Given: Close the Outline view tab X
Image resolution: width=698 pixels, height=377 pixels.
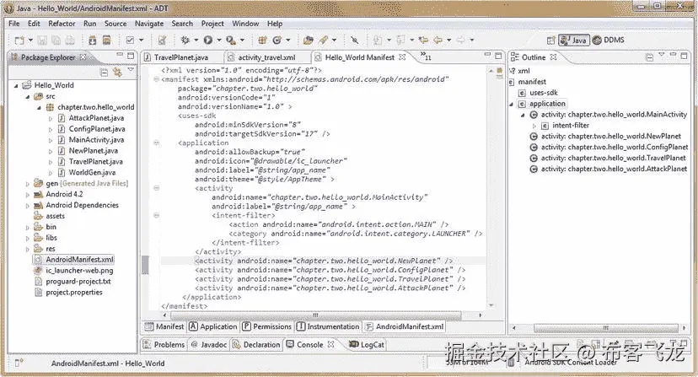Looking at the screenshot, I should [x=553, y=57].
